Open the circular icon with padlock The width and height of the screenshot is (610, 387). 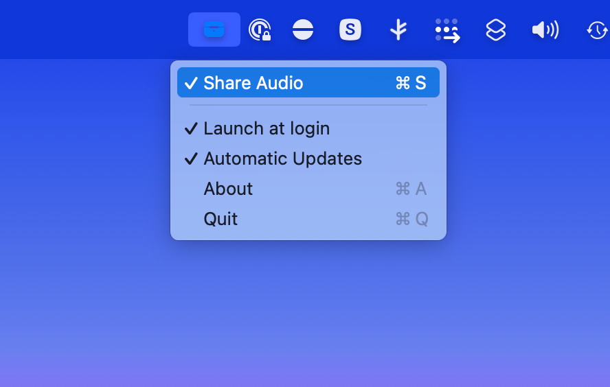pos(259,30)
